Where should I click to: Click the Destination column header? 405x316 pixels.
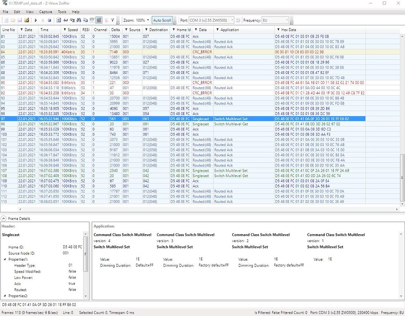pyautogui.click(x=158, y=30)
